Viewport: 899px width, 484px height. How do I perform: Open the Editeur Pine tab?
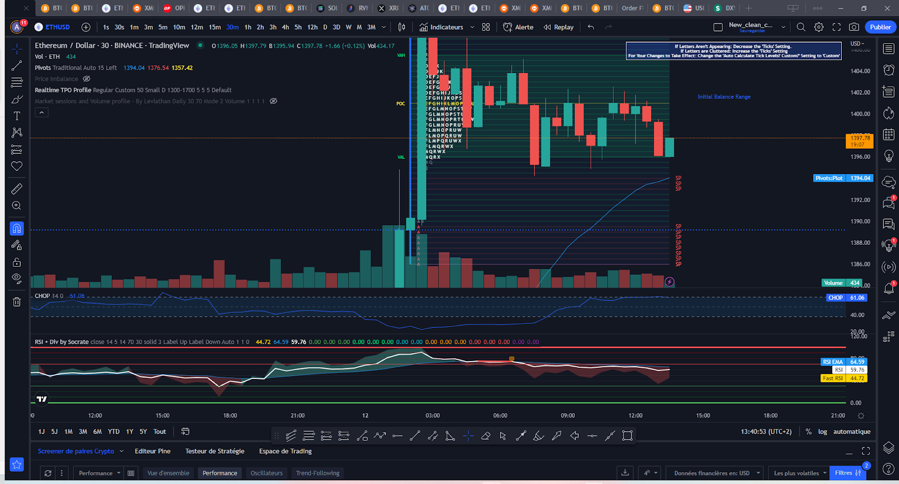[x=152, y=451]
